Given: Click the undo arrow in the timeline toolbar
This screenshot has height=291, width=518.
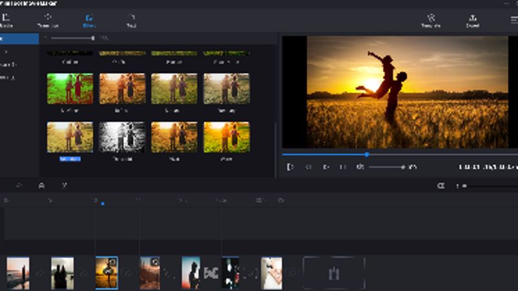Looking at the screenshot, I should point(19,186).
